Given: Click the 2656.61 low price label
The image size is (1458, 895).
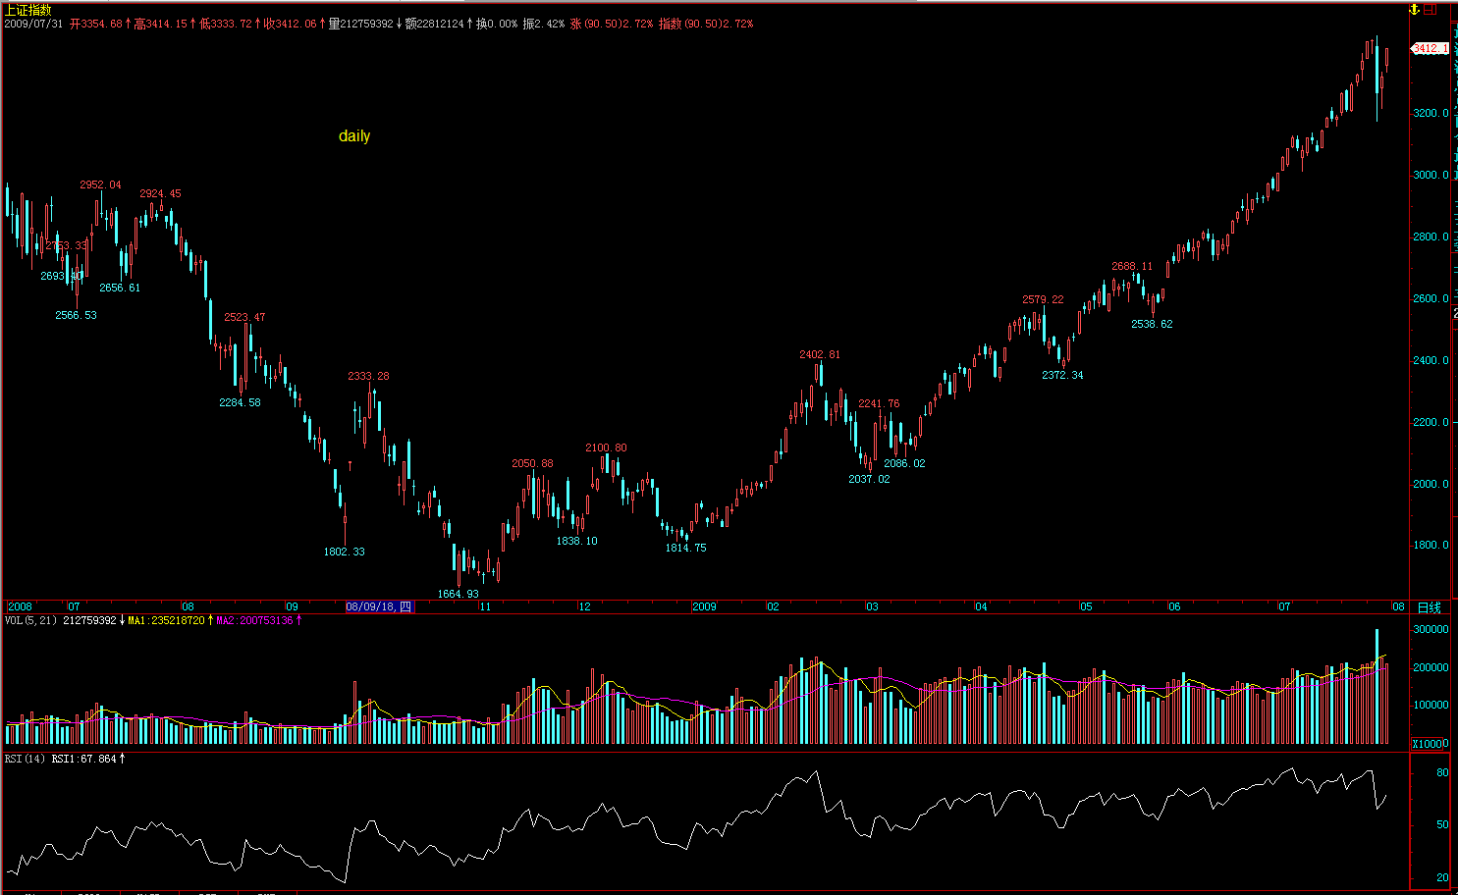Looking at the screenshot, I should click(x=120, y=288).
